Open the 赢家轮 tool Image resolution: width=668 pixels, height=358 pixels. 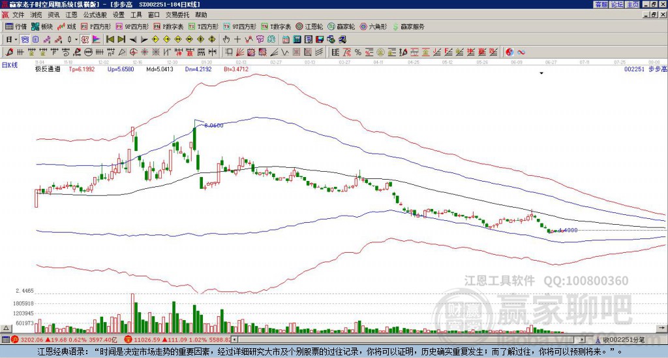coord(341,26)
